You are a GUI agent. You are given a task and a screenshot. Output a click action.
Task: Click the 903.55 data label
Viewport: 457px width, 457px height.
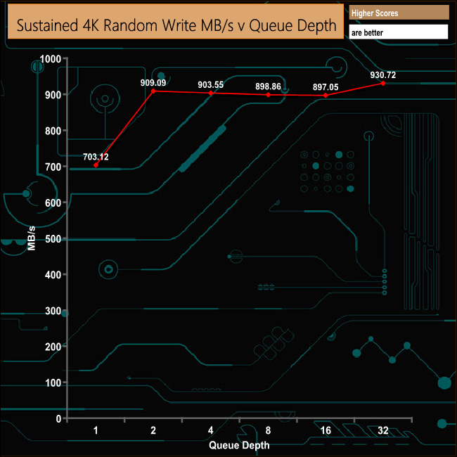[x=210, y=85]
